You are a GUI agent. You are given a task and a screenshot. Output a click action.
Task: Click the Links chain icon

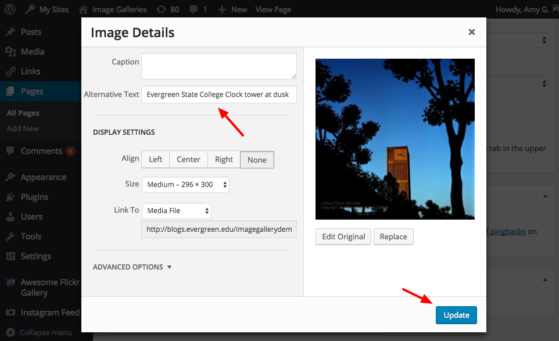[x=10, y=71]
